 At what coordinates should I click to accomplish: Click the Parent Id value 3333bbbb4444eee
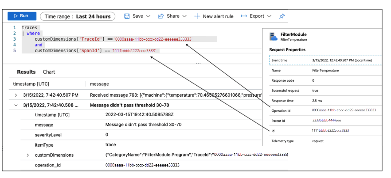point(326,121)
